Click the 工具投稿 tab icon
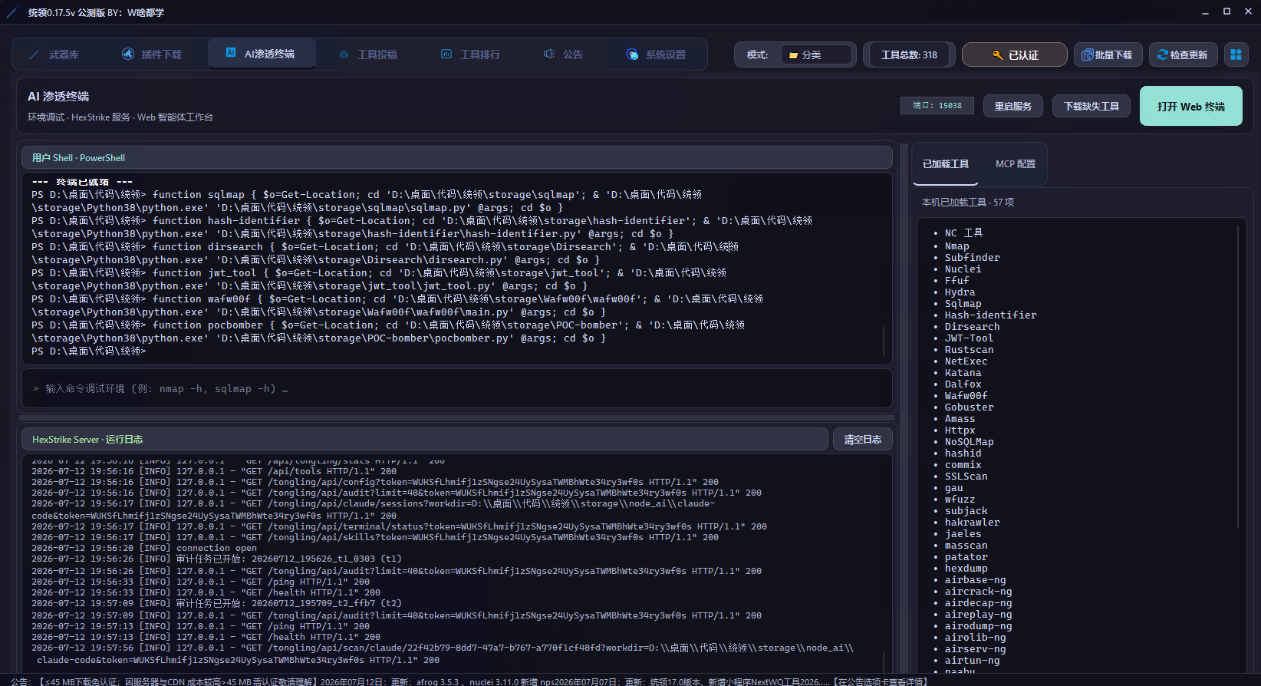This screenshot has height=686, width=1261. 344,54
